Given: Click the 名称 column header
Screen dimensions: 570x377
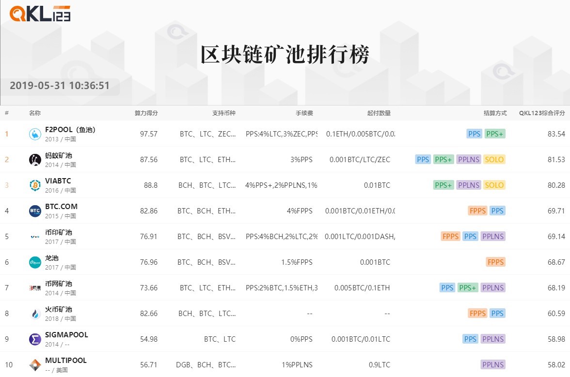Looking at the screenshot, I should coord(35,113).
